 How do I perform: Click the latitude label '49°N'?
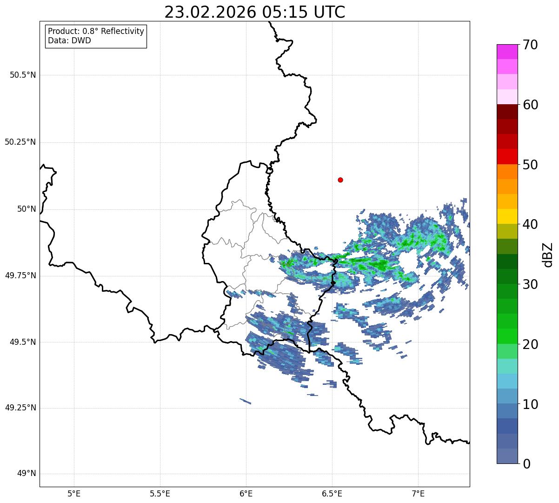point(27,474)
